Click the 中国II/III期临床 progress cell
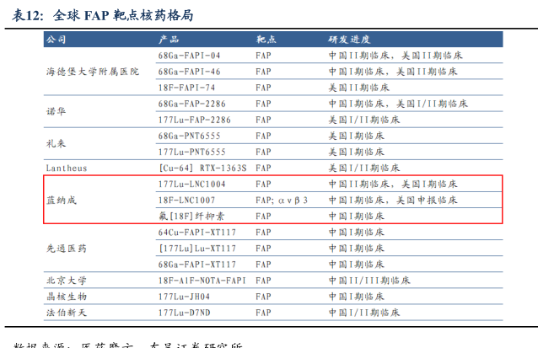The width and height of the screenshot is (538, 348). point(369,281)
